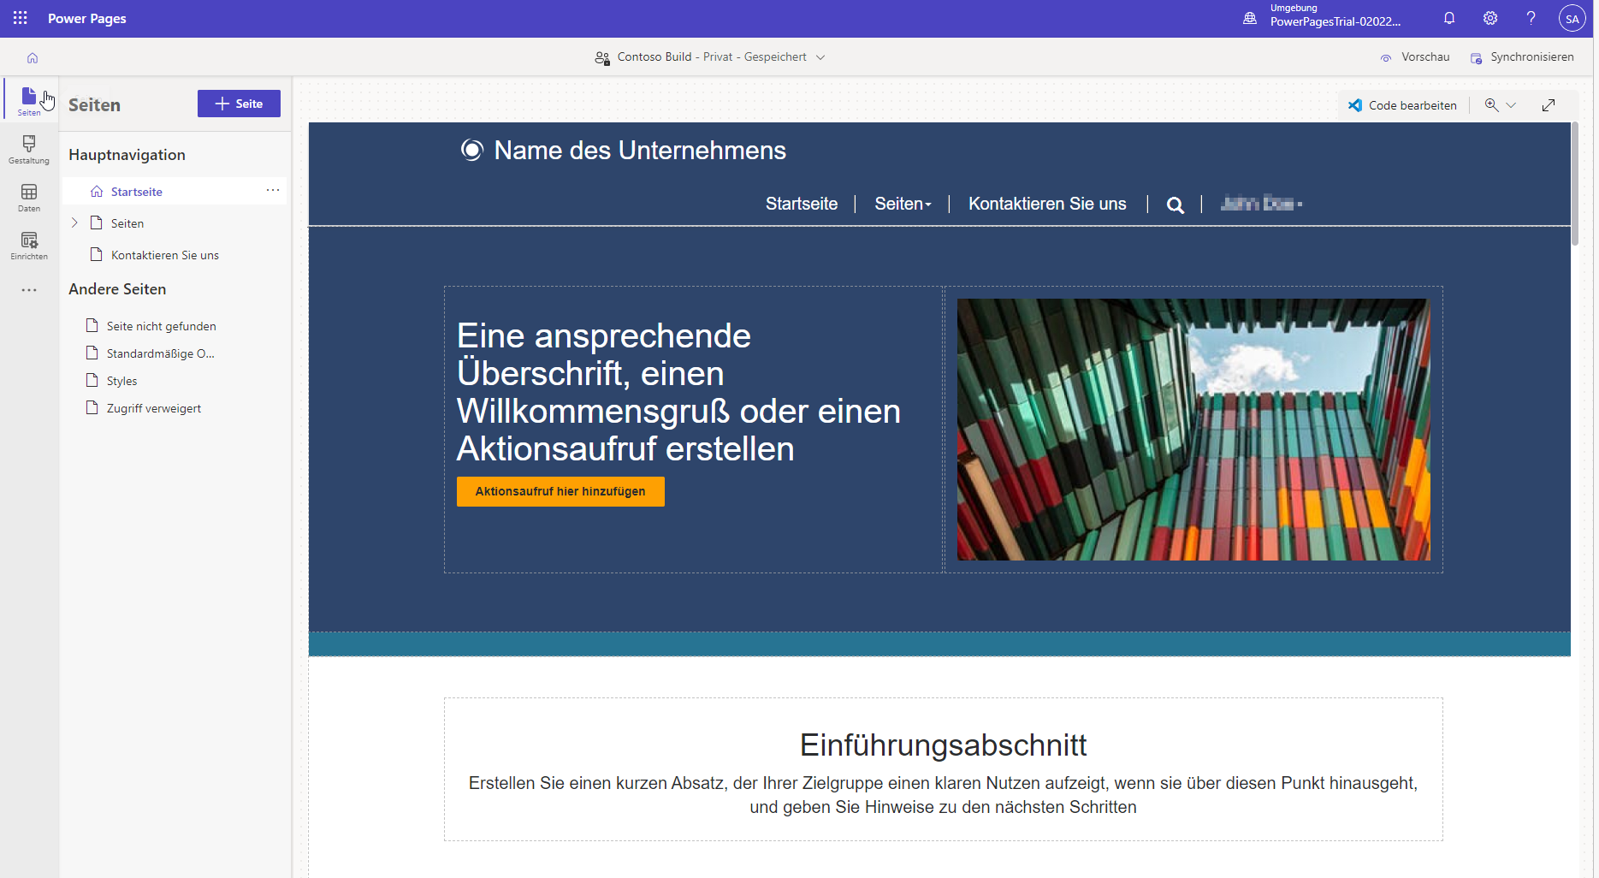Expand the Seiten item in Hauptnavigation
This screenshot has height=878, width=1599.
[x=74, y=222]
